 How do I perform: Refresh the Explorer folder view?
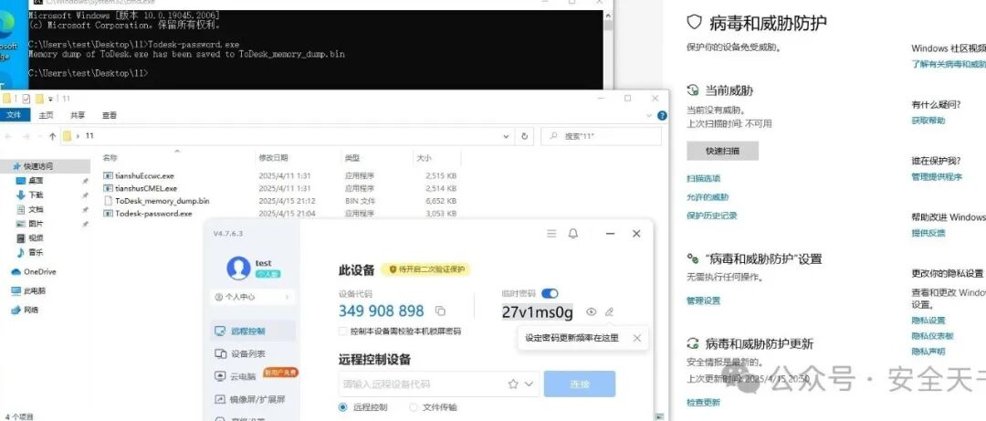(x=525, y=136)
